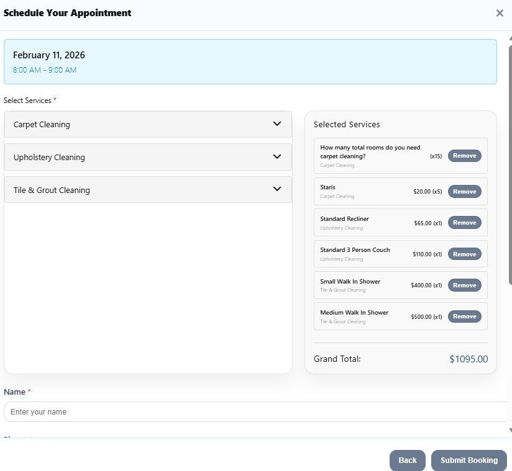512x471 pixels.
Task: Click Submit Booking
Action: pos(469,460)
